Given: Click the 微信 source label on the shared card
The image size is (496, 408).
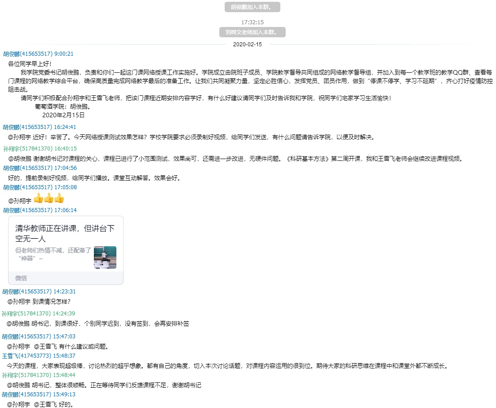Looking at the screenshot, I should pyautogui.click(x=21, y=278).
